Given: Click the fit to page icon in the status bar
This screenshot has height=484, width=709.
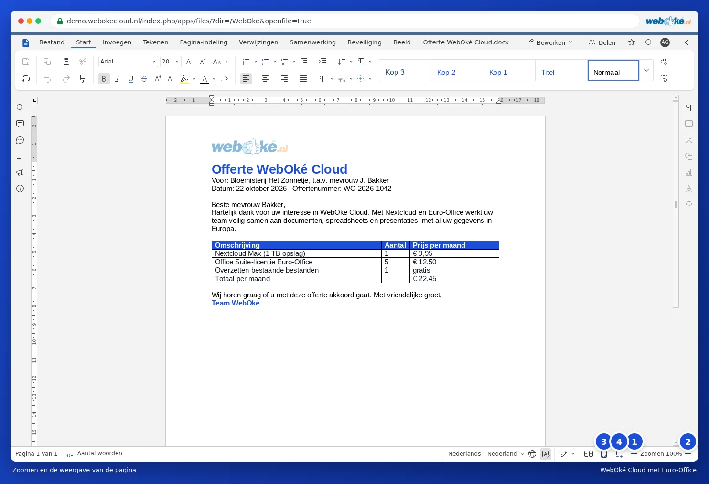Looking at the screenshot, I should 604,454.
